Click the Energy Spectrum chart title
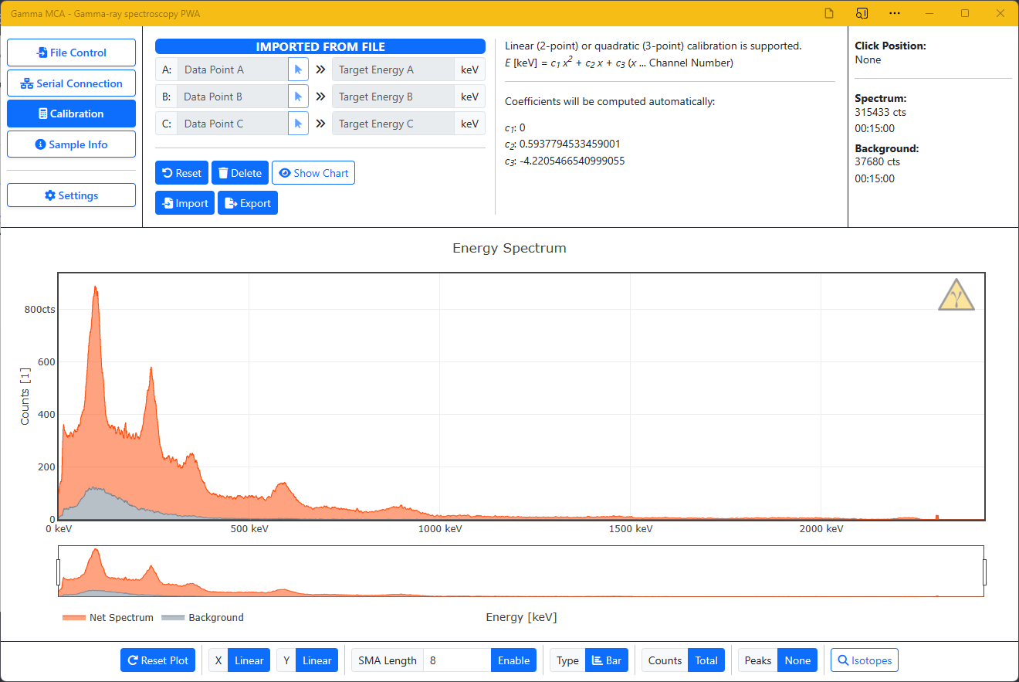This screenshot has width=1019, height=682. pos(509,249)
